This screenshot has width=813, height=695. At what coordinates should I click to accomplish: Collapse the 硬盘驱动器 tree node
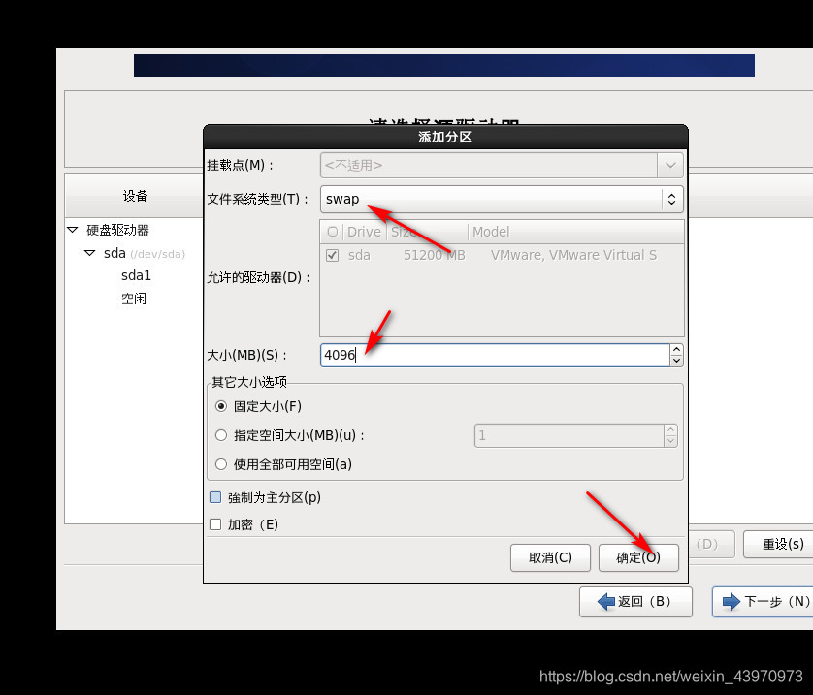pyautogui.click(x=73, y=230)
